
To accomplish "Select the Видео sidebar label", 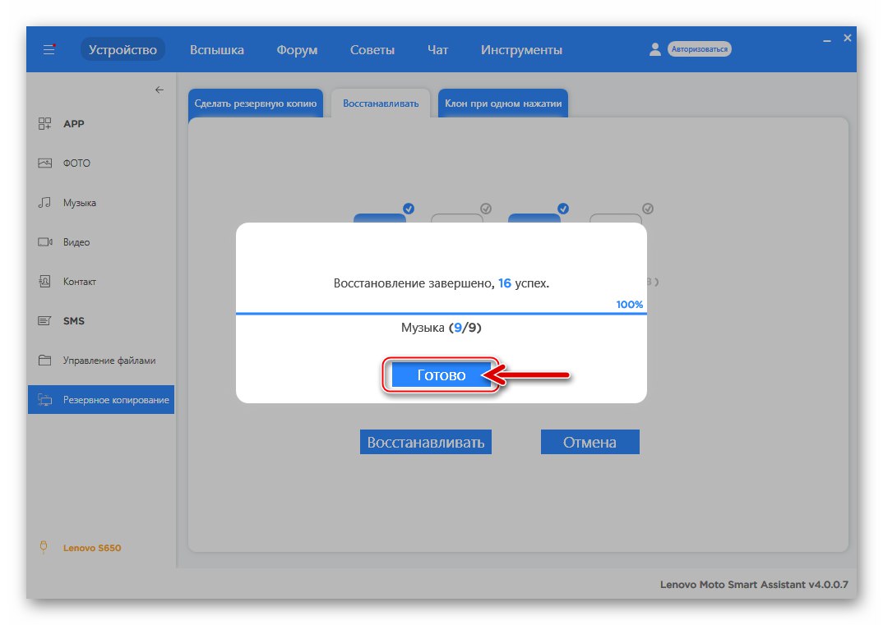I will point(76,242).
